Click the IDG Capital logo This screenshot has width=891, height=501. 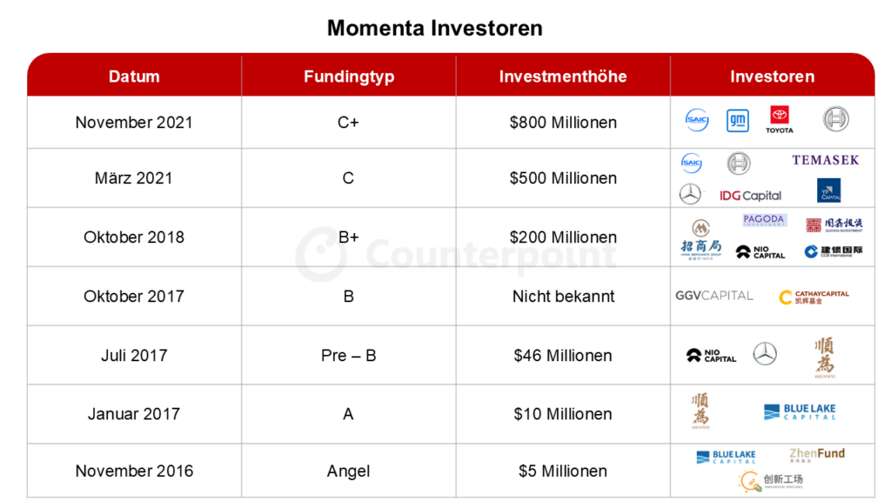tap(750, 196)
